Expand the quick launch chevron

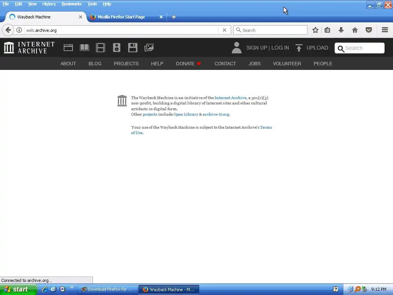click(x=72, y=287)
